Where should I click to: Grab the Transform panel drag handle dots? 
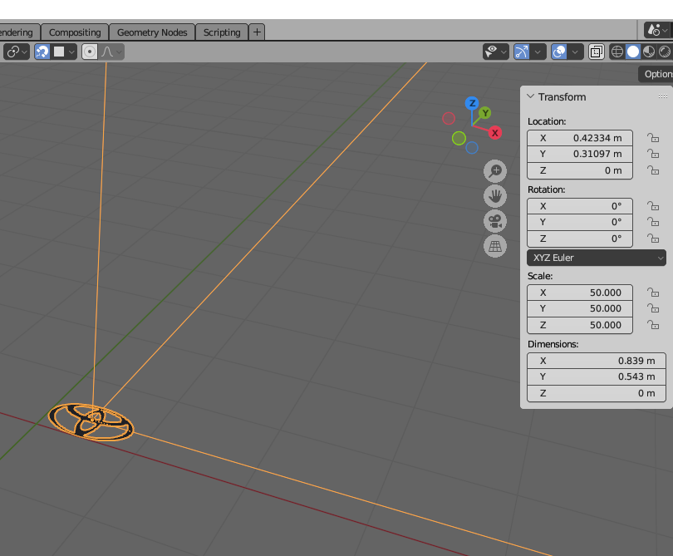coord(663,96)
